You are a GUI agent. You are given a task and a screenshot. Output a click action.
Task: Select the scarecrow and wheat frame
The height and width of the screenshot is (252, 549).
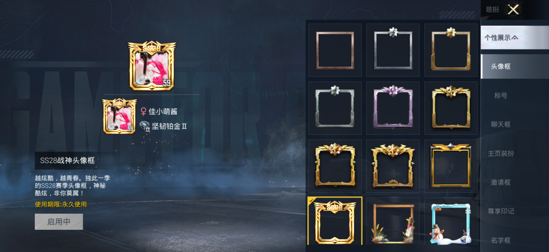(x=393, y=222)
